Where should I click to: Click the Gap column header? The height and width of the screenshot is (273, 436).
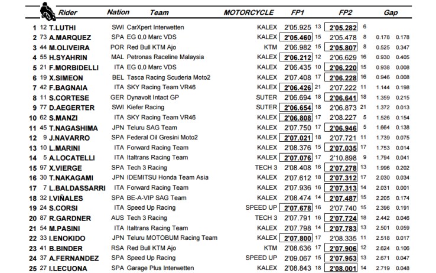click(x=391, y=12)
